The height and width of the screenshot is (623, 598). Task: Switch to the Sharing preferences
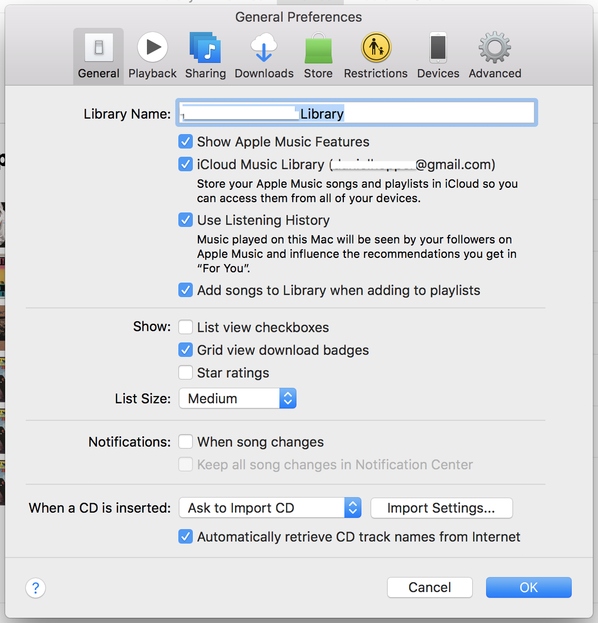click(205, 56)
